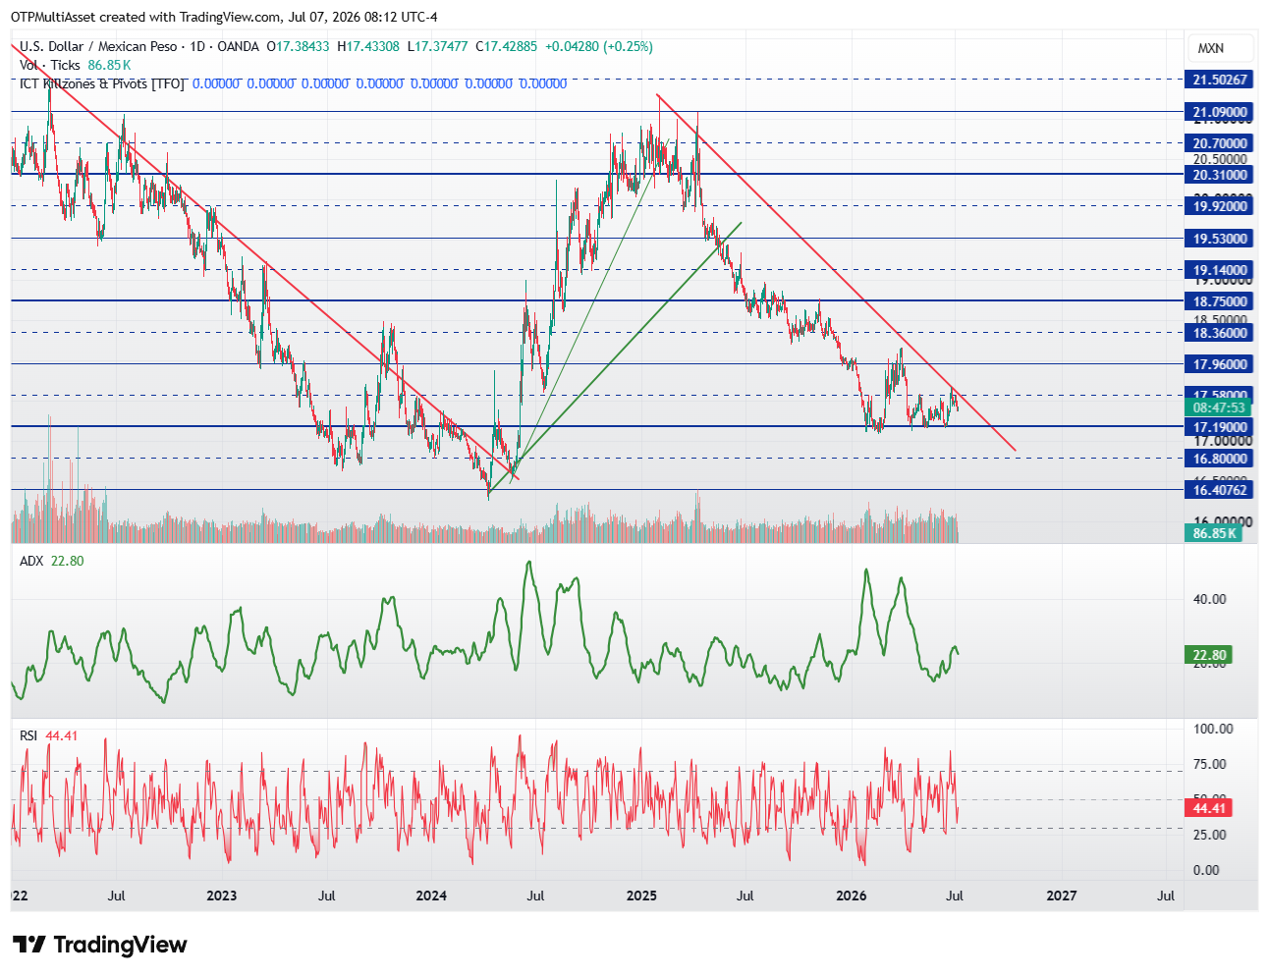Click the 75.00 RSI scale value
The width and height of the screenshot is (1269, 978).
[1209, 764]
